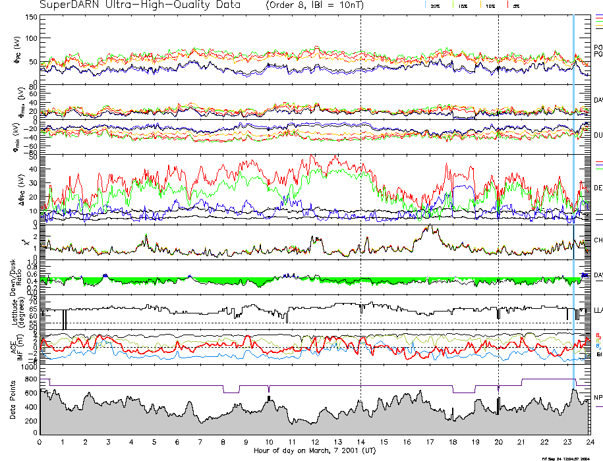Click the ACE IMF legend on right edge
The height and width of the screenshot is (461, 603).
598,344
